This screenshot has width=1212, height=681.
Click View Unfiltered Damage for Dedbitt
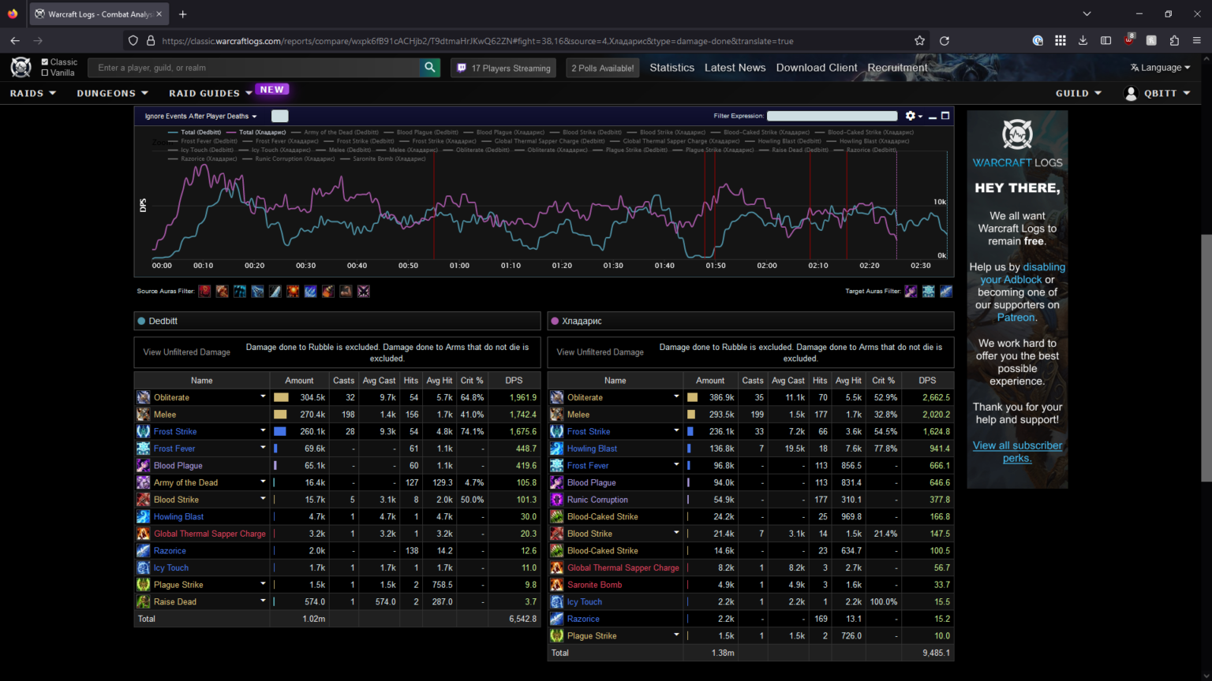(x=187, y=352)
